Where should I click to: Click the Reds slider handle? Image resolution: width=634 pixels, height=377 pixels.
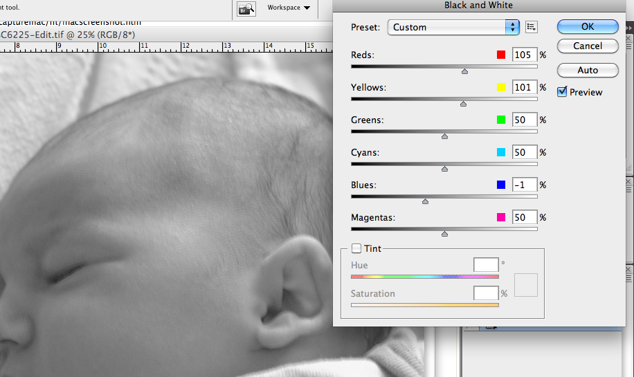click(x=465, y=71)
